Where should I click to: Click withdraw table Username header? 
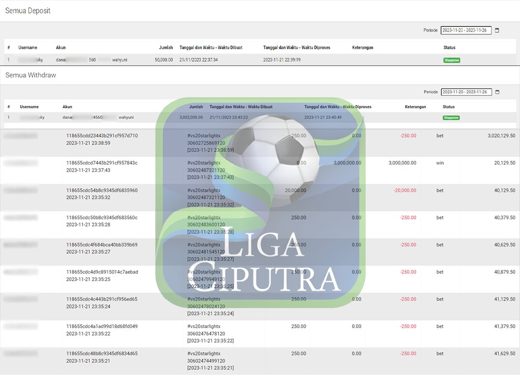click(29, 107)
